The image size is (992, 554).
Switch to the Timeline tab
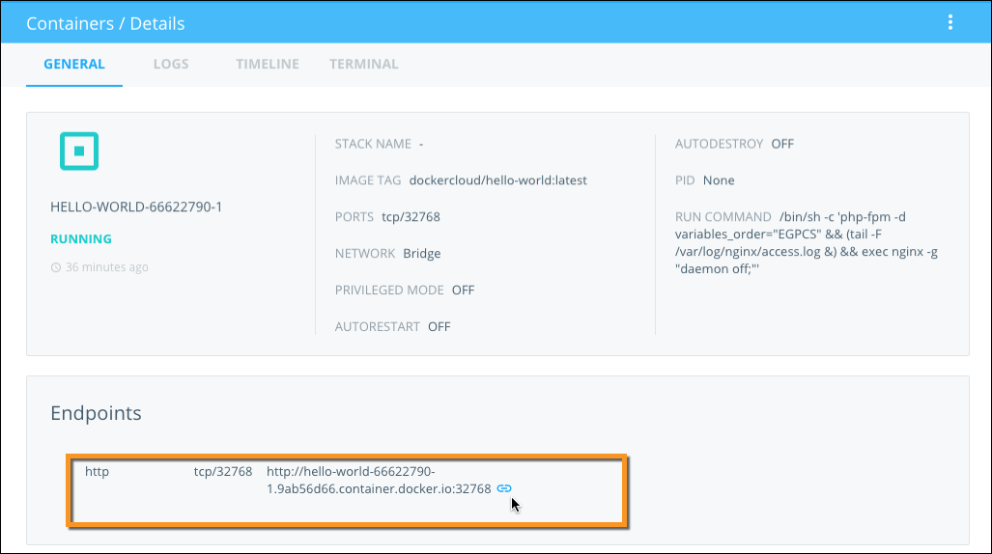[x=268, y=65]
